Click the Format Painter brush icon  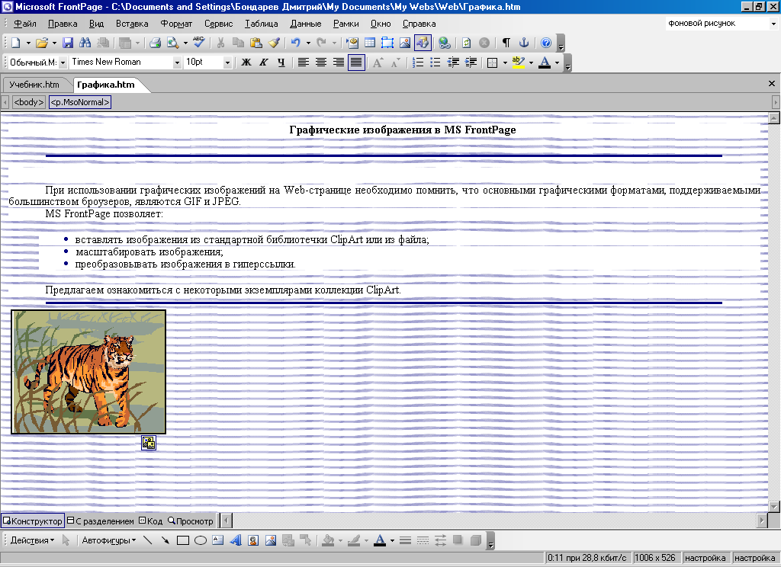(x=274, y=43)
